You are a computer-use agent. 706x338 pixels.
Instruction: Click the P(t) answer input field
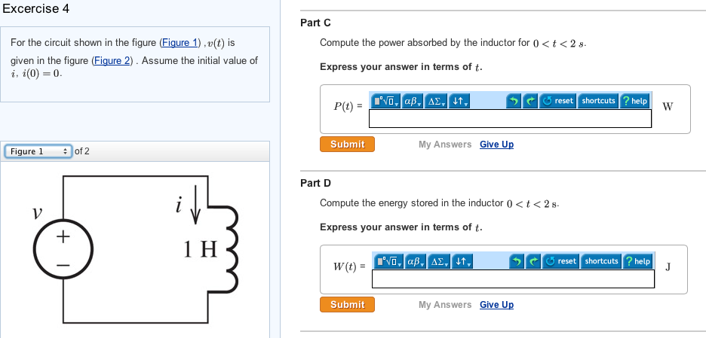point(510,119)
